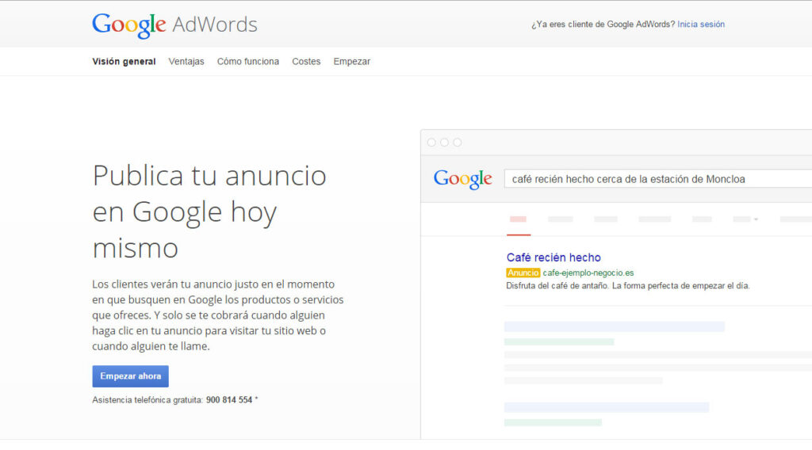Click the Empezar ahora button
Viewport: 812px width, 450px height.
131,376
